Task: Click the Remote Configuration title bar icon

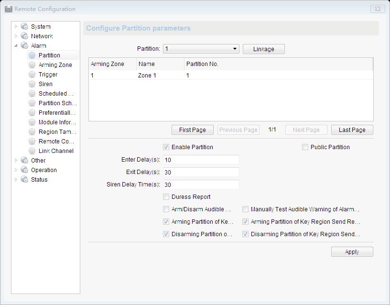Action: click(x=9, y=9)
